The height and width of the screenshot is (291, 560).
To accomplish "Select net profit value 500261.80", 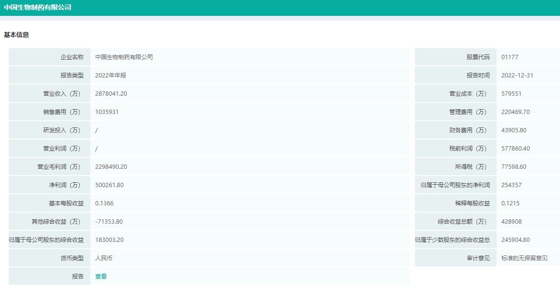I will click(110, 185).
